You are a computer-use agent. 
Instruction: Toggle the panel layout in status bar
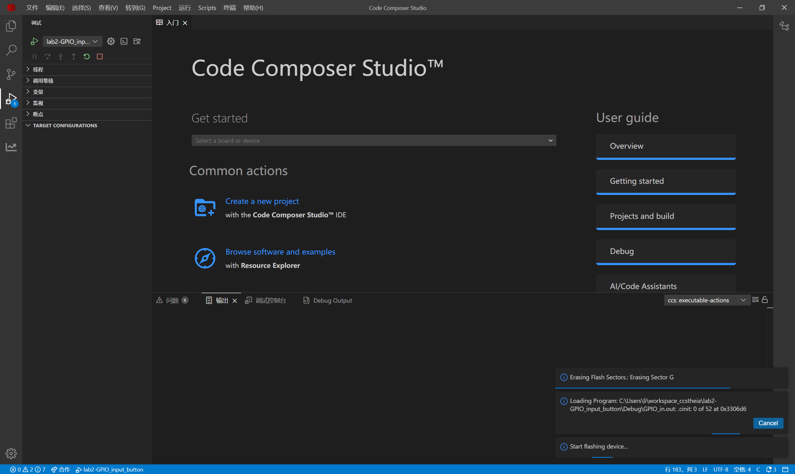pos(785,469)
